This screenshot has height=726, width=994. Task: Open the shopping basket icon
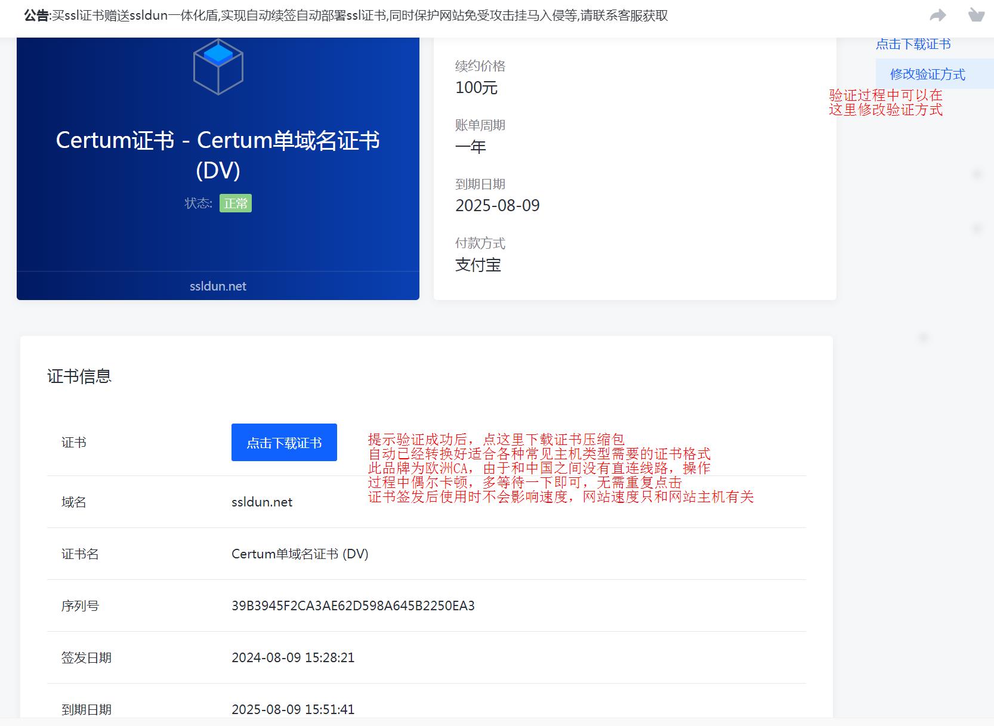976,15
